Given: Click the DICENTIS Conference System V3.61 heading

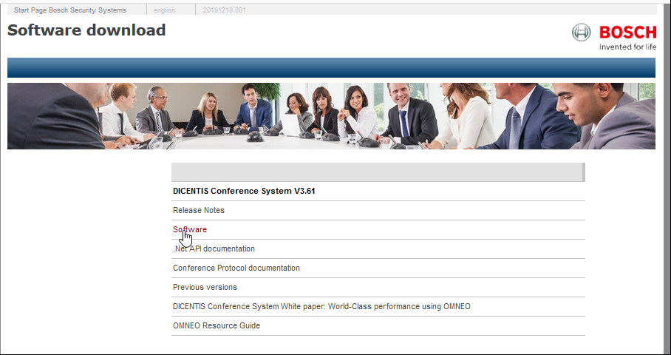Looking at the screenshot, I should 244,191.
